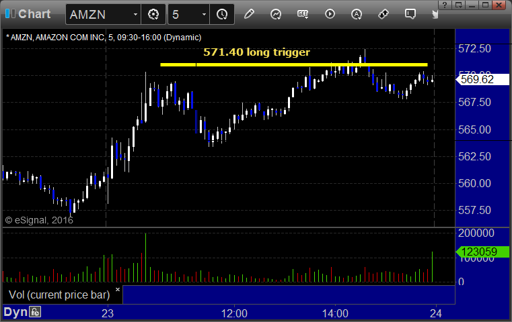The width and height of the screenshot is (512, 322).
Task: Open the alerts 'A' circle icon
Action: [x=357, y=14]
